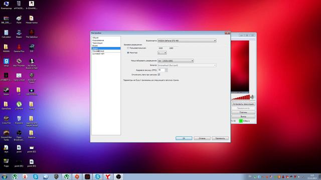Select the Монитор radio button

(128, 52)
